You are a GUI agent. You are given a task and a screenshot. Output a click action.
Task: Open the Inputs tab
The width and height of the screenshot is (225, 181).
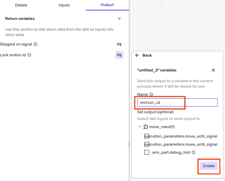pos(64,5)
